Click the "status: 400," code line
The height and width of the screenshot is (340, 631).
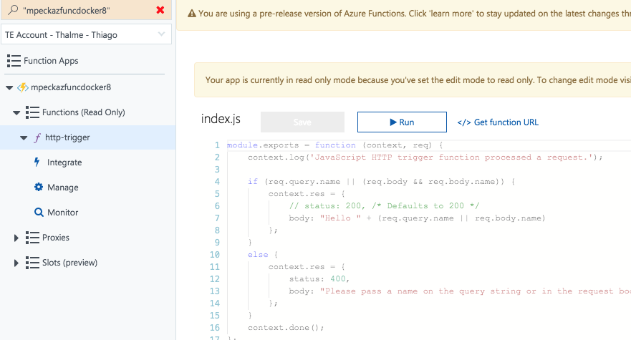(x=319, y=279)
